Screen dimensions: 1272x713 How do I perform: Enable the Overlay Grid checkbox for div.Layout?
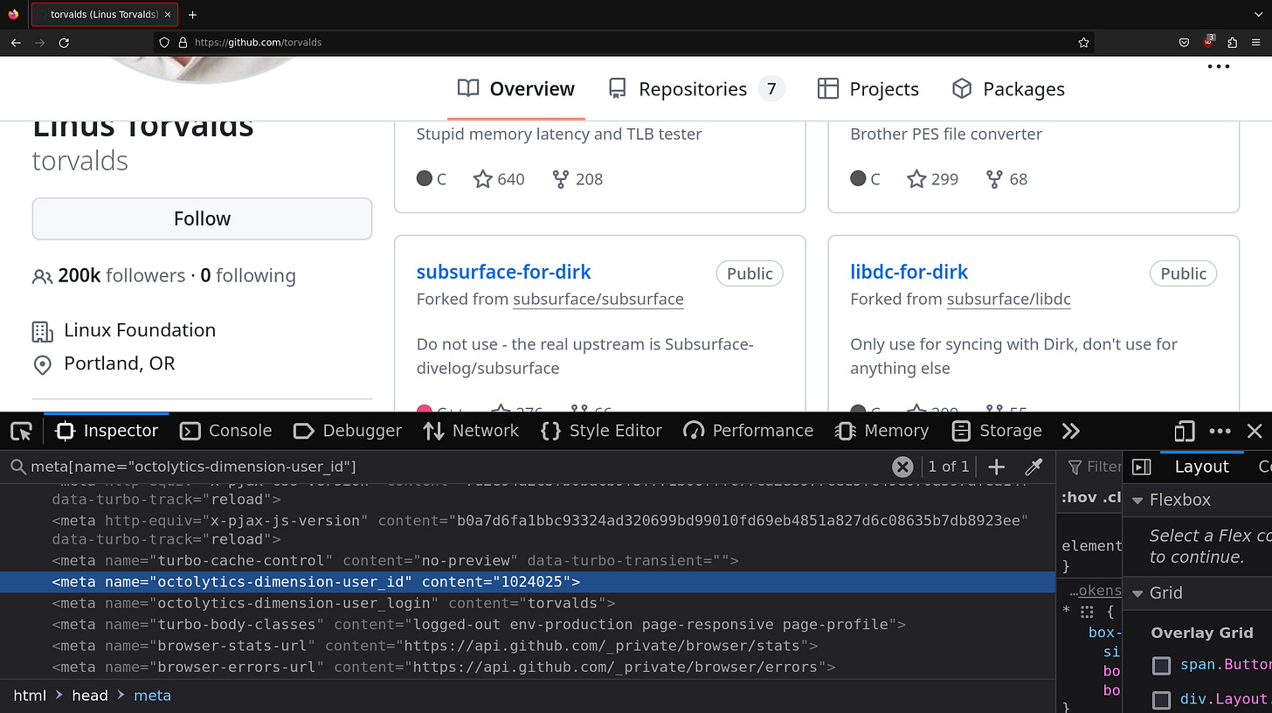click(x=1162, y=699)
